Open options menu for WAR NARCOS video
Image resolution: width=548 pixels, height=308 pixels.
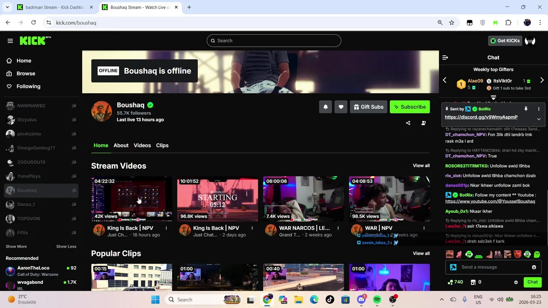pyautogui.click(x=338, y=228)
